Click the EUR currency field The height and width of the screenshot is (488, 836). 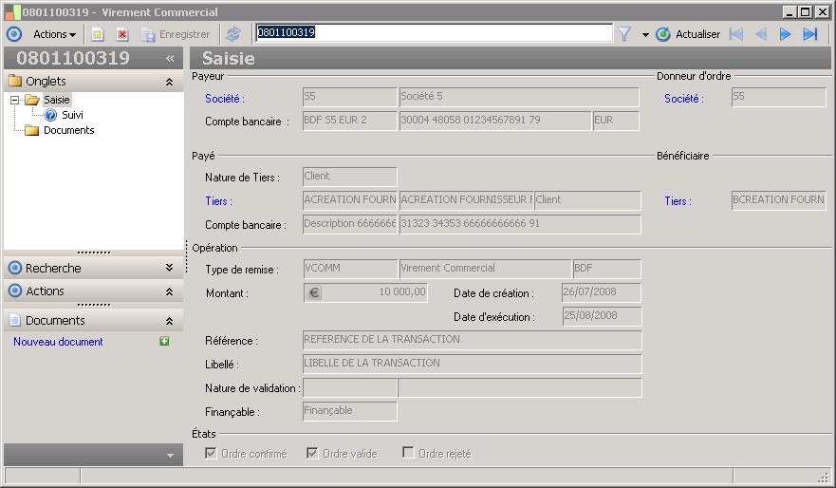pyautogui.click(x=616, y=121)
